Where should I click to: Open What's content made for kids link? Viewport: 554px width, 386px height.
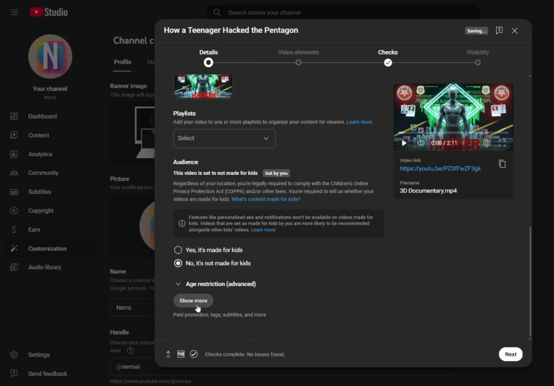[266, 199]
